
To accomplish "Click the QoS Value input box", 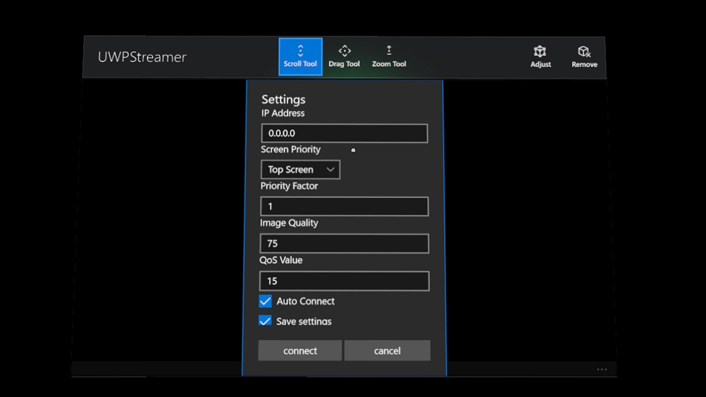I will (x=344, y=281).
